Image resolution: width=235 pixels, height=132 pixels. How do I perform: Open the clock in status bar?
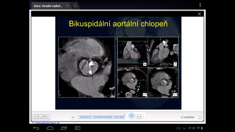[192, 128]
